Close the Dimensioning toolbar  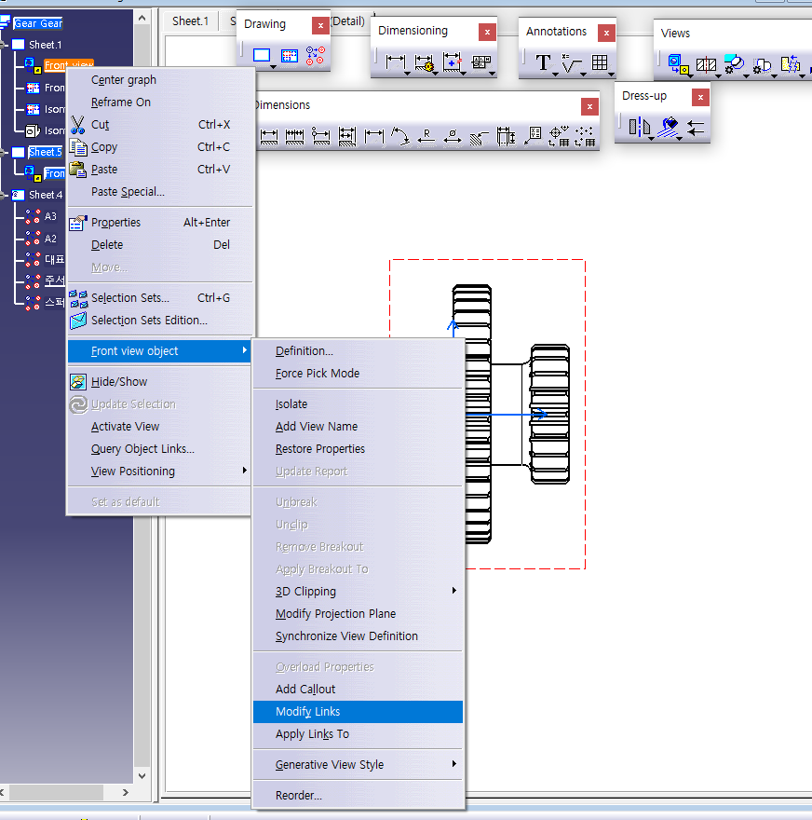(487, 32)
